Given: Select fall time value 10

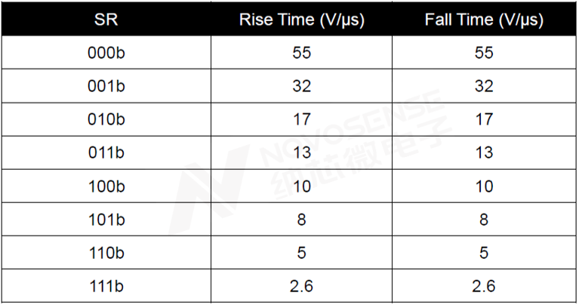Looking at the screenshot, I should click(484, 186).
